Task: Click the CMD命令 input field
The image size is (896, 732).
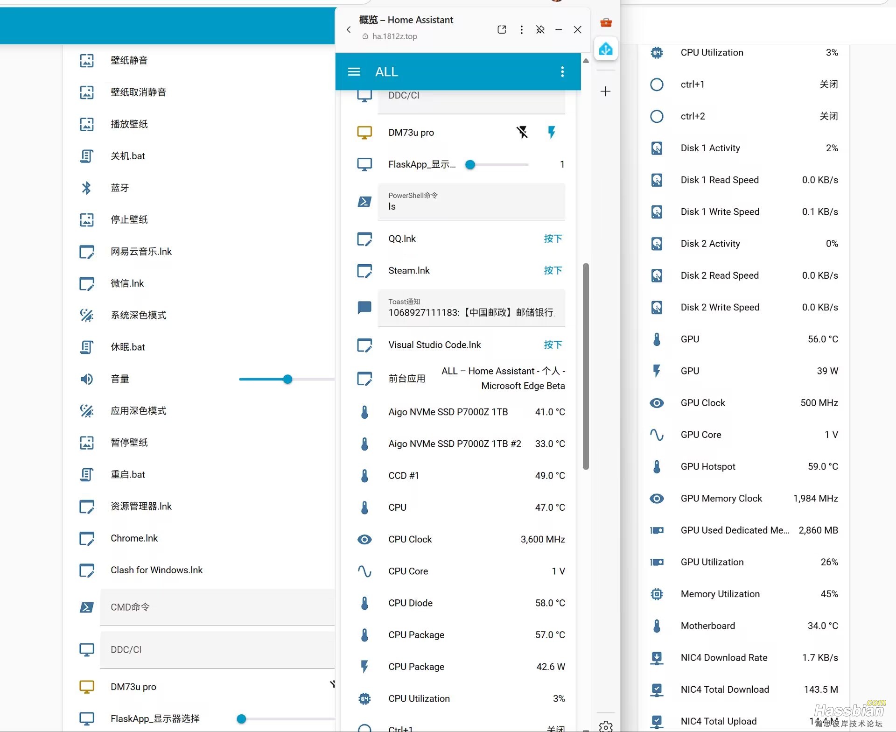Action: pyautogui.click(x=217, y=607)
